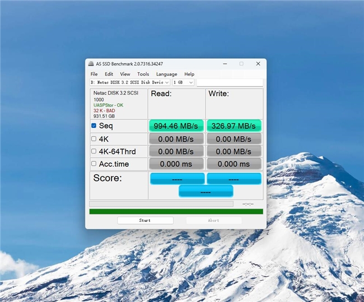Open the Edit menu

[109, 74]
